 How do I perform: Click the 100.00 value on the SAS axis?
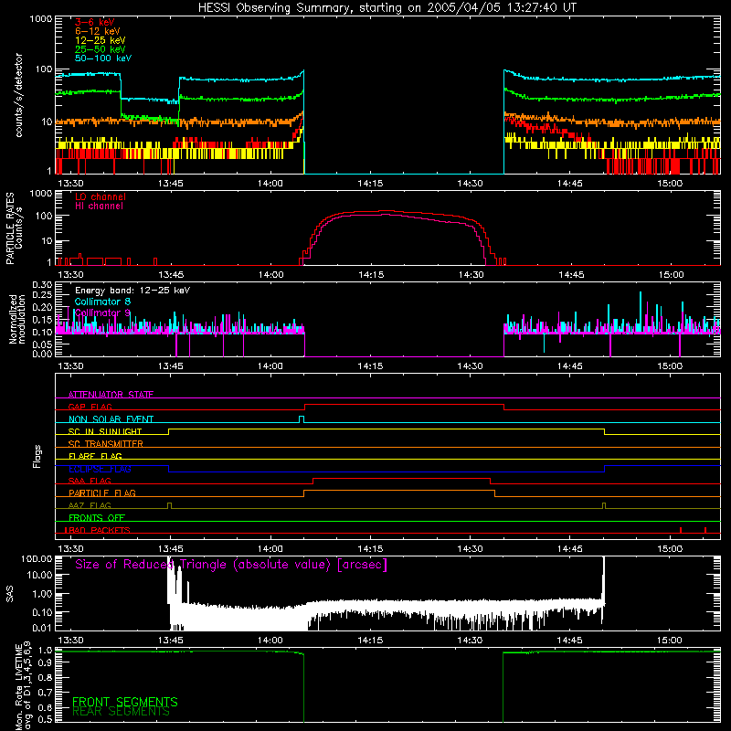(37, 558)
